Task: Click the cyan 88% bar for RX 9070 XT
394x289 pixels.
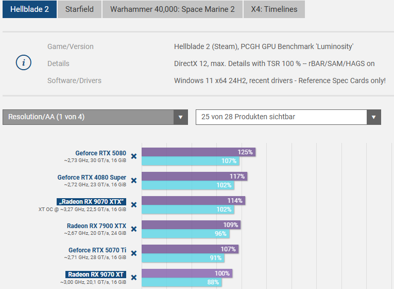Action: 182,282
